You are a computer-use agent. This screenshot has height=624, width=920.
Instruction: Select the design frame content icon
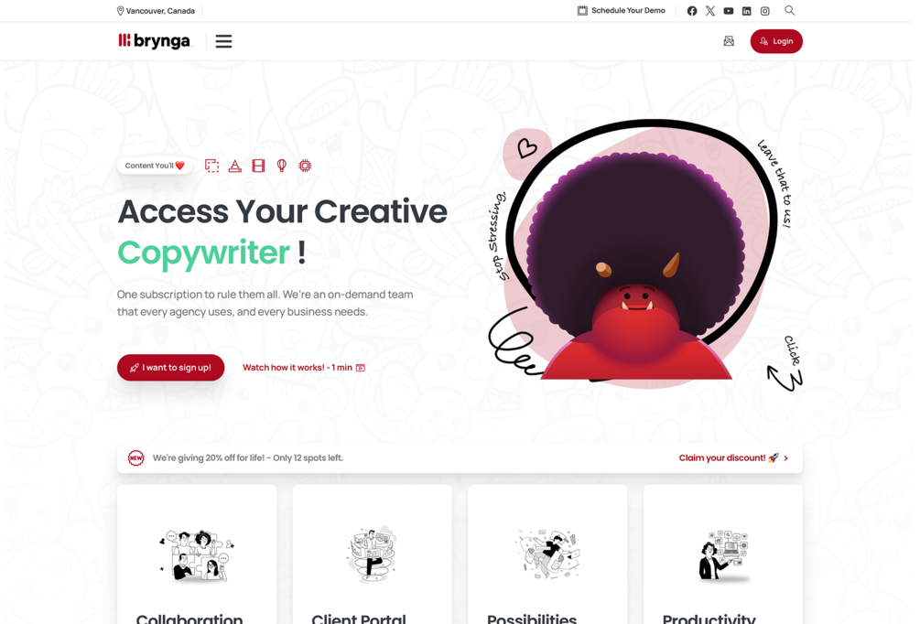pos(211,166)
